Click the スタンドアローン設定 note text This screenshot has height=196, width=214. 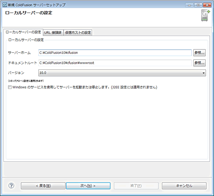pyautogui.click(x=26, y=81)
